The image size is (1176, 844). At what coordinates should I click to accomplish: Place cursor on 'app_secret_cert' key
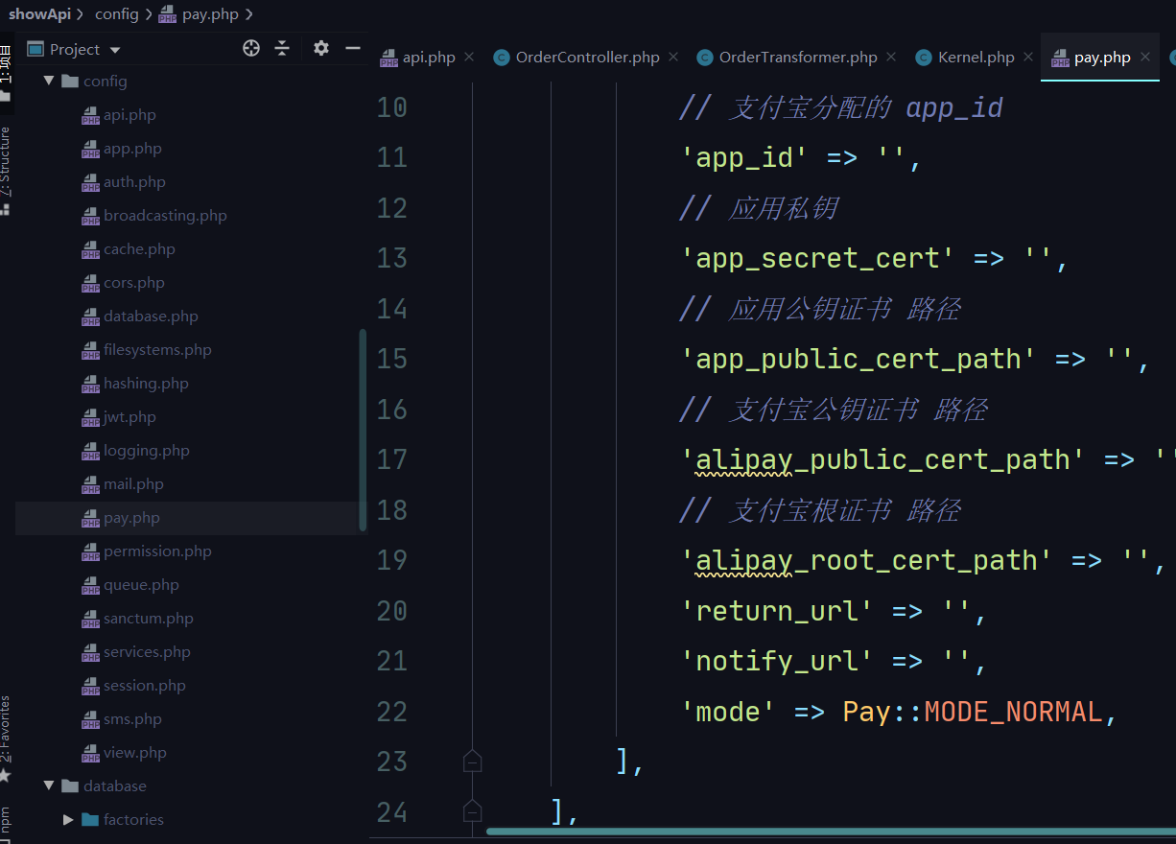818,258
